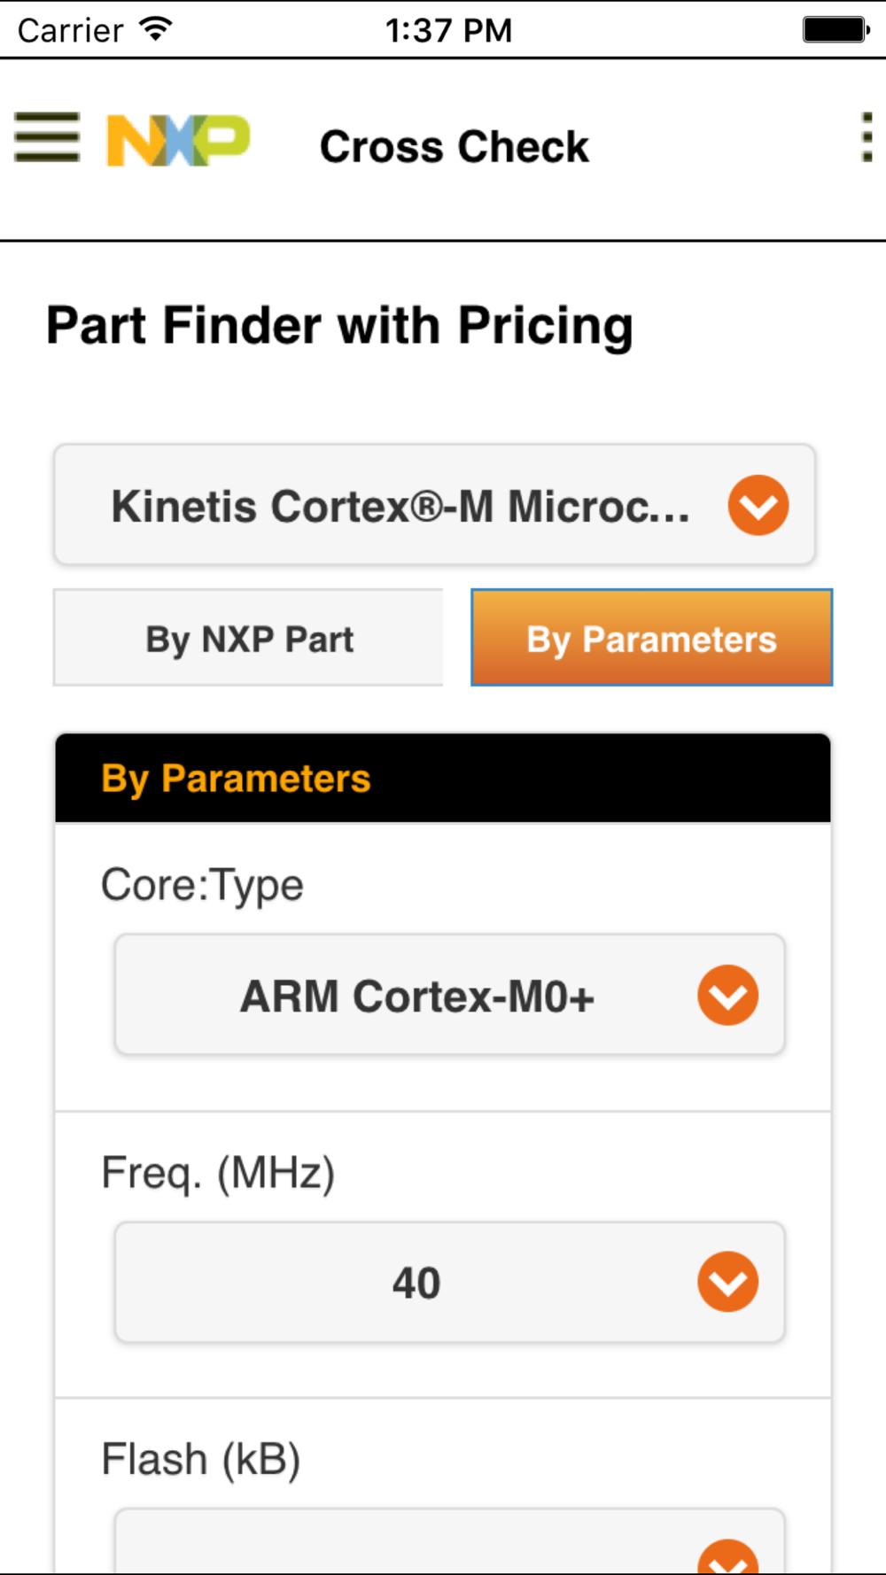This screenshot has width=886, height=1575.
Task: Click orange arrow on Flash (kB) dropdown
Action: (x=728, y=1557)
